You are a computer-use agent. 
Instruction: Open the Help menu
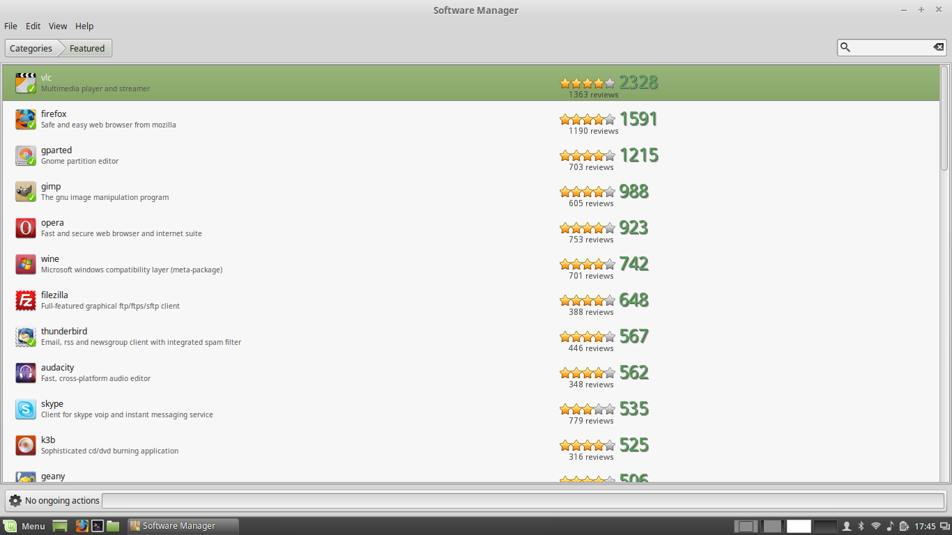click(84, 26)
